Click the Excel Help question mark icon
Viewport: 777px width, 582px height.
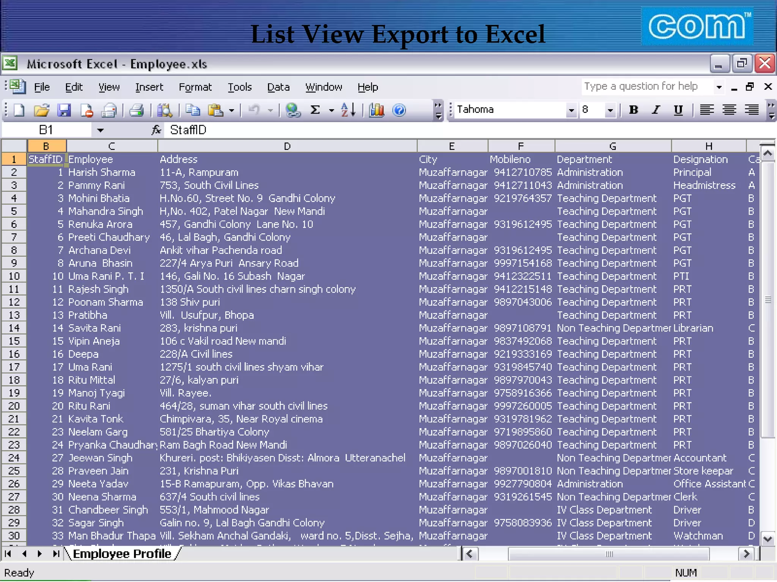(x=399, y=110)
